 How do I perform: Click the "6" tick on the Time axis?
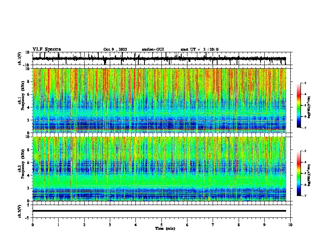[187, 225]
